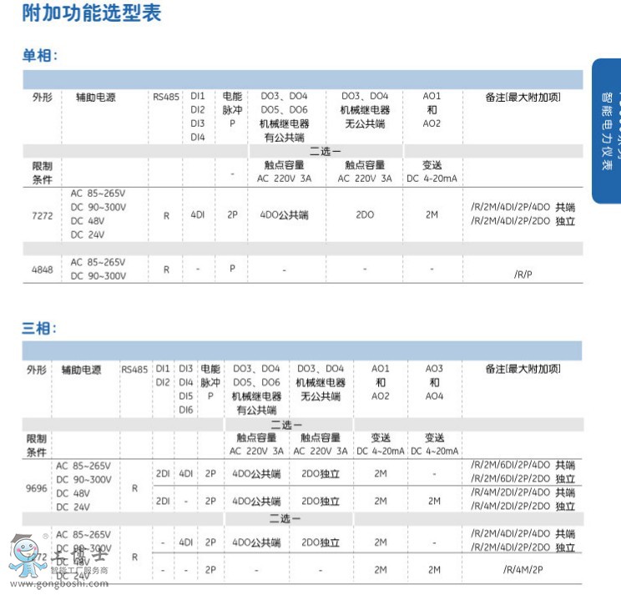Click the DI1 DI2 DI3 DI4 single-phase header

coord(198,117)
